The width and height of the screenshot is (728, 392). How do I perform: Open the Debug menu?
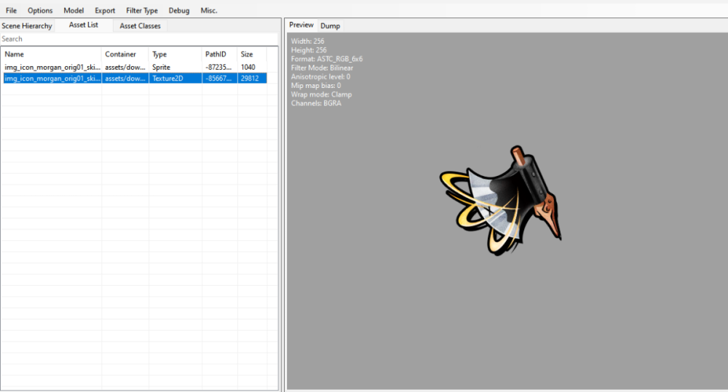179,11
